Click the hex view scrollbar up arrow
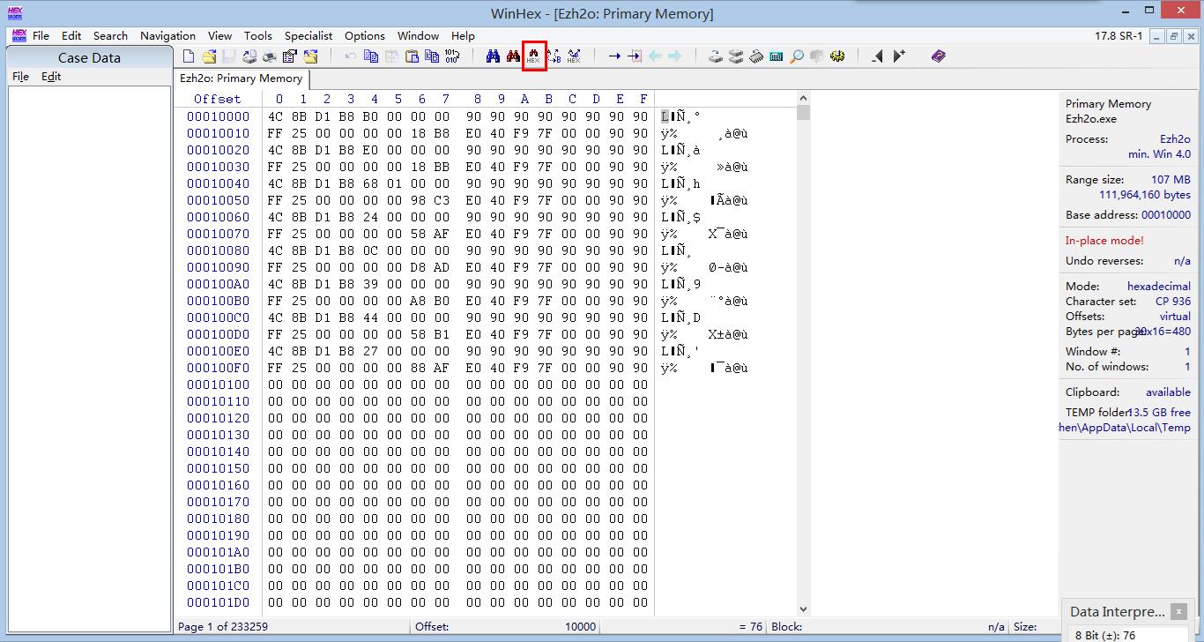This screenshot has height=642, width=1204. (x=803, y=98)
